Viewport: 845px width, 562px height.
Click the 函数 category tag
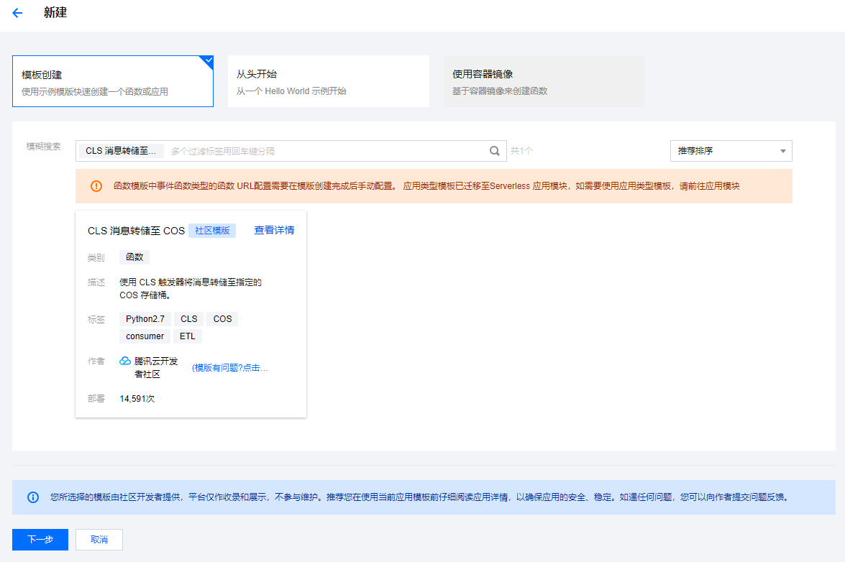click(x=134, y=257)
